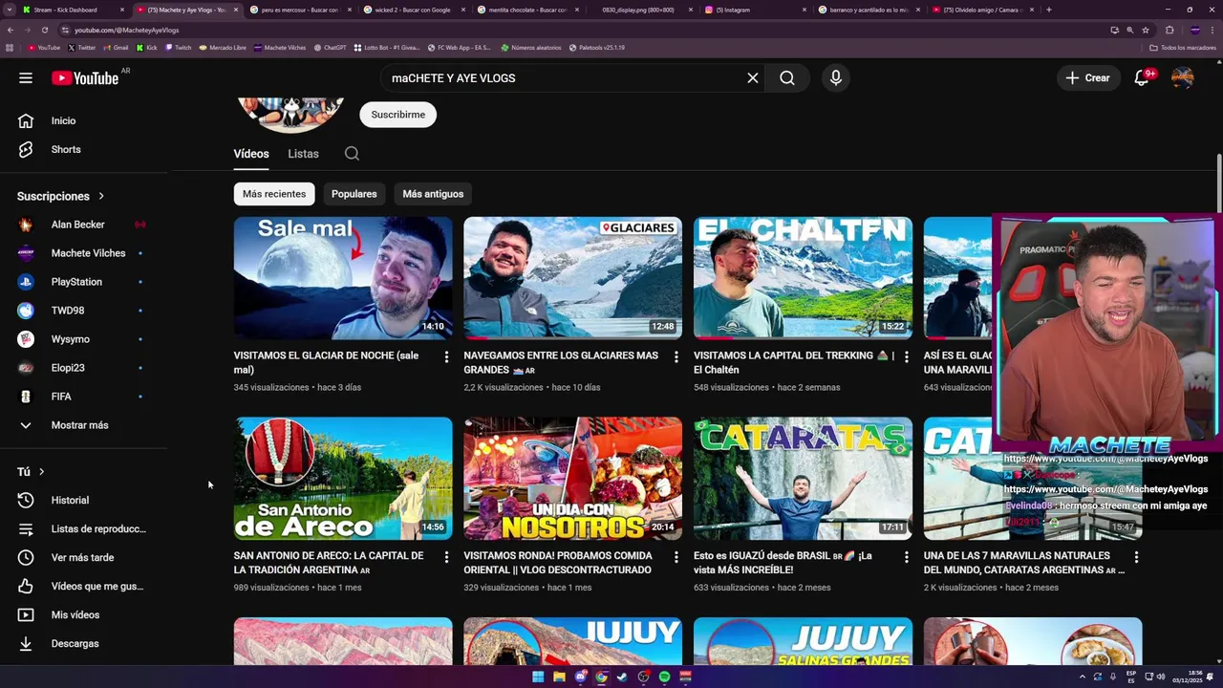Expand Suscripciones section arrow
1223x688 pixels.
tap(100, 196)
